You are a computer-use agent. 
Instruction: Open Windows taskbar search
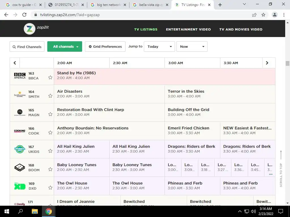click(20, 211)
